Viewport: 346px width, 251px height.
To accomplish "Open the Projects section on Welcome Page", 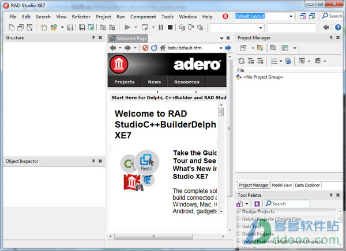I will 124,82.
